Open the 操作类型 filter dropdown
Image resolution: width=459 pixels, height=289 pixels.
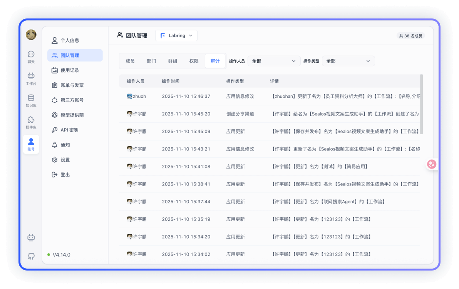click(348, 61)
